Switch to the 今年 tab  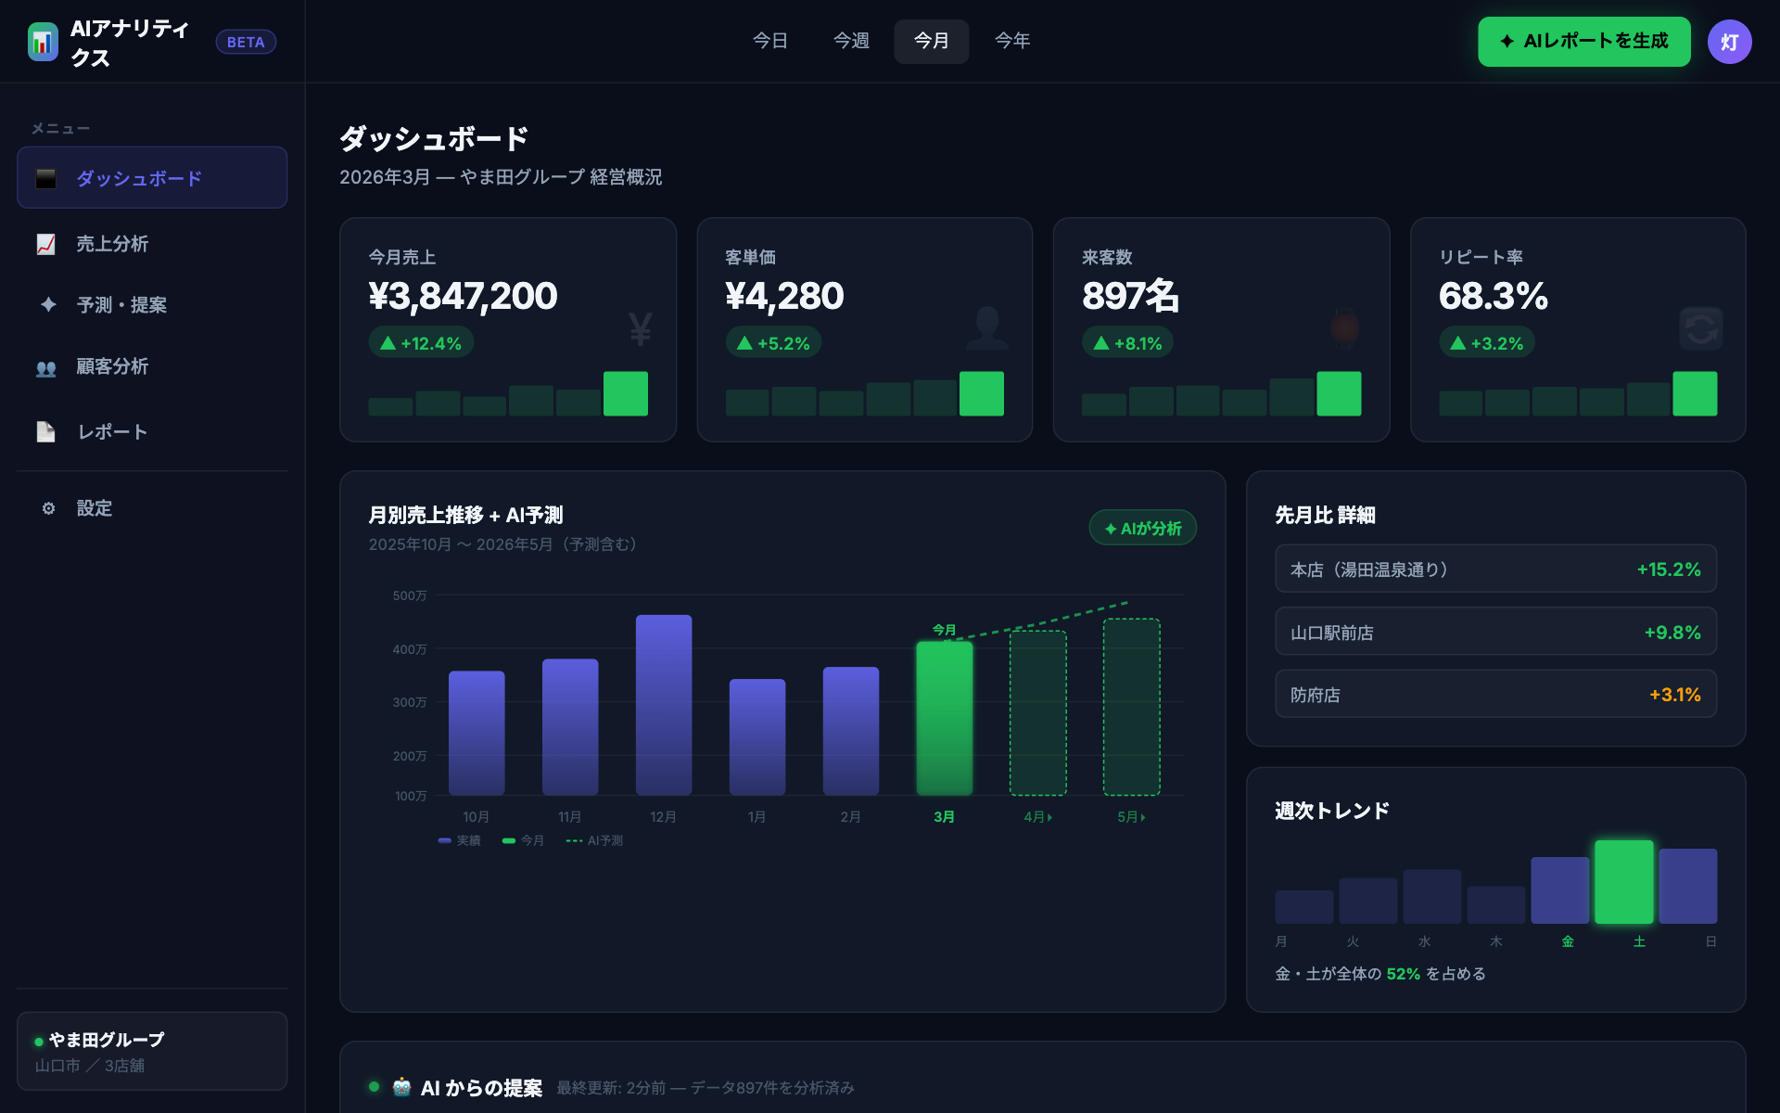point(1011,41)
